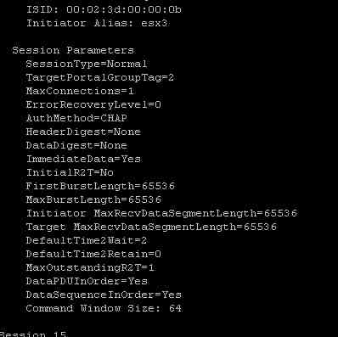
Task: Click the AuthMethod=CHAP line
Action: [76, 118]
